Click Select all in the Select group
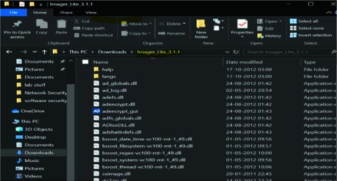 (x=304, y=21)
